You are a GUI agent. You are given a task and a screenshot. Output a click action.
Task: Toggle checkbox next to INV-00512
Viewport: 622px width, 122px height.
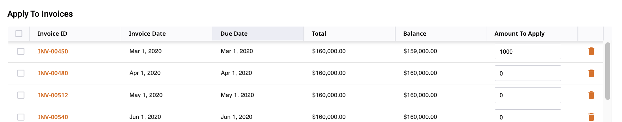point(21,95)
